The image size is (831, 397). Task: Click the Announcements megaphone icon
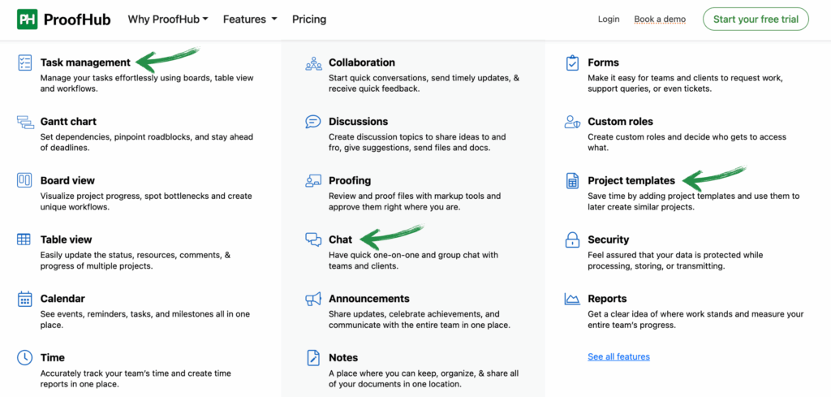click(x=313, y=299)
